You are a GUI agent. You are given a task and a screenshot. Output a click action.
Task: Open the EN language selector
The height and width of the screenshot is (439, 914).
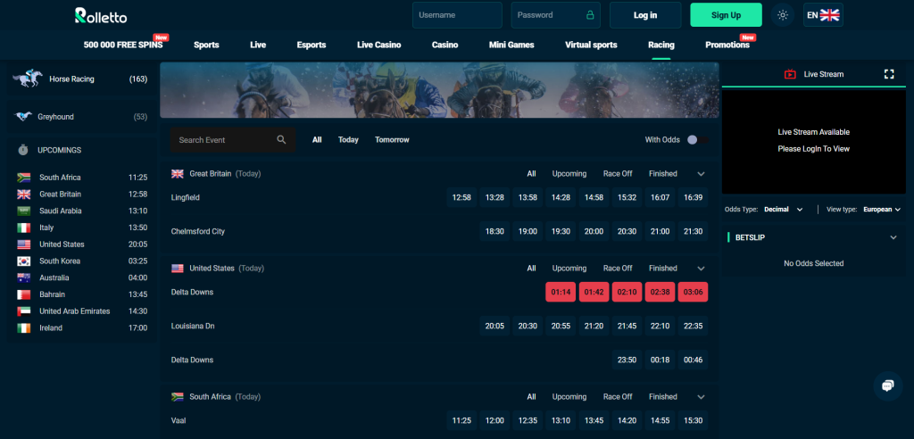822,15
